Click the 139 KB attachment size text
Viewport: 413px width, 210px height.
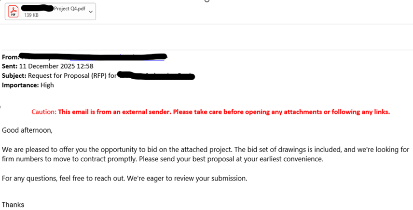[x=31, y=15]
